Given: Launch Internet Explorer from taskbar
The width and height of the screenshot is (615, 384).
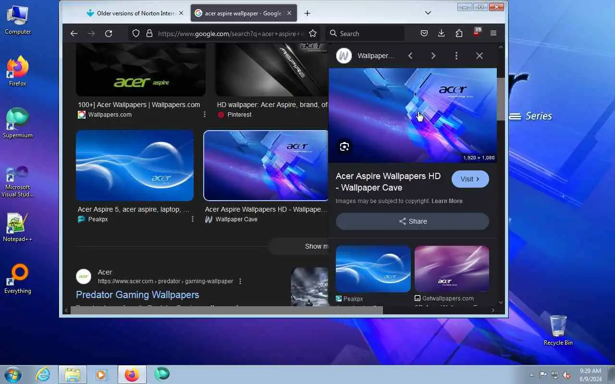Looking at the screenshot, I should (x=43, y=374).
